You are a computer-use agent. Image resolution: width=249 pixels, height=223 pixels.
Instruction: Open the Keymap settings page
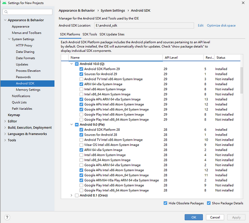point(14,115)
